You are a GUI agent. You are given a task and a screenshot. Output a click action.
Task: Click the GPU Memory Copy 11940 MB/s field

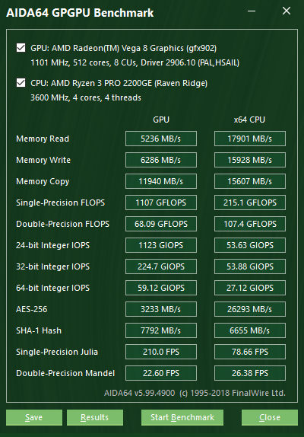coord(161,181)
